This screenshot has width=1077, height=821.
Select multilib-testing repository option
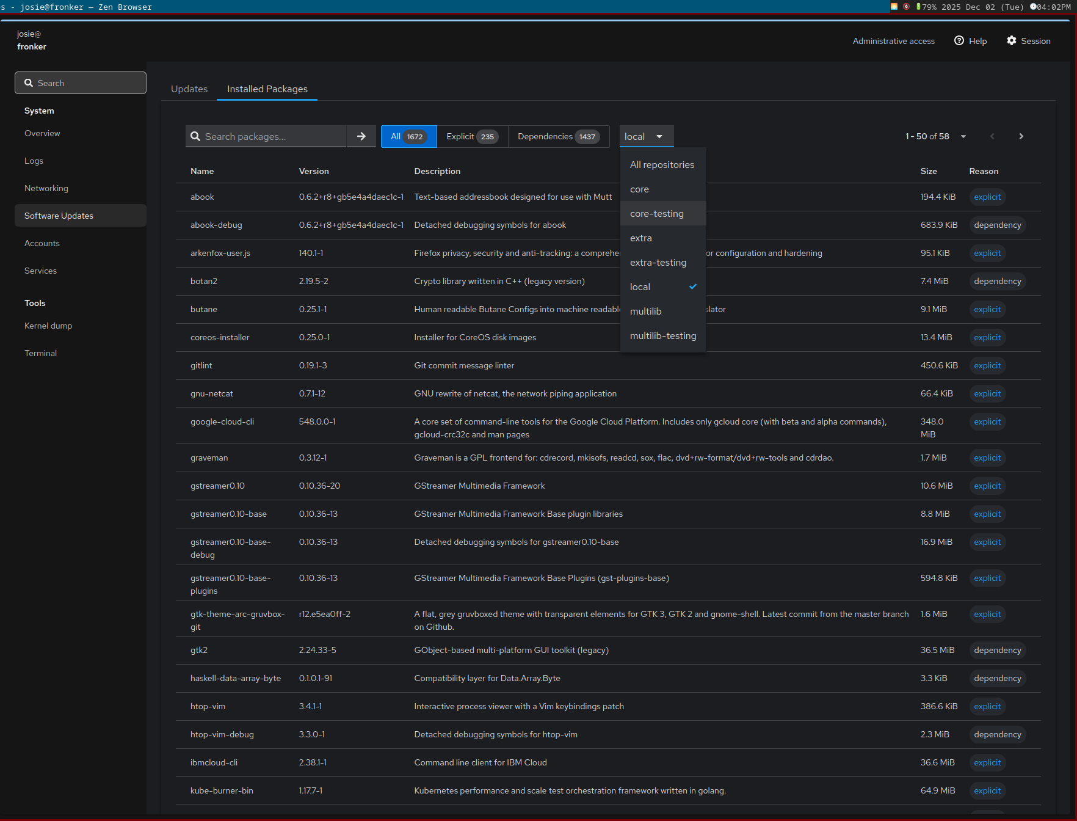click(x=663, y=336)
